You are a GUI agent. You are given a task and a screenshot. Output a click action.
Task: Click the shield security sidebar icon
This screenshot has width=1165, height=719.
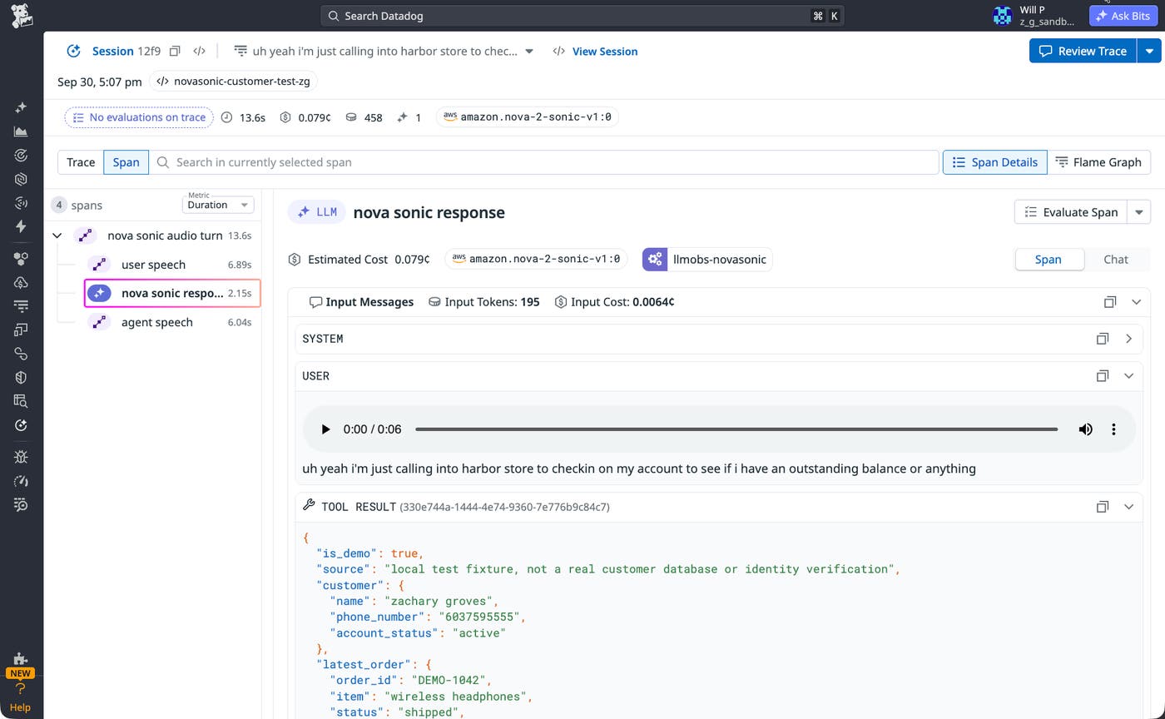pyautogui.click(x=21, y=377)
